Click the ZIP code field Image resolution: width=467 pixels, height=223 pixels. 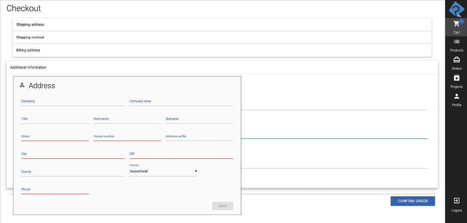181,155
